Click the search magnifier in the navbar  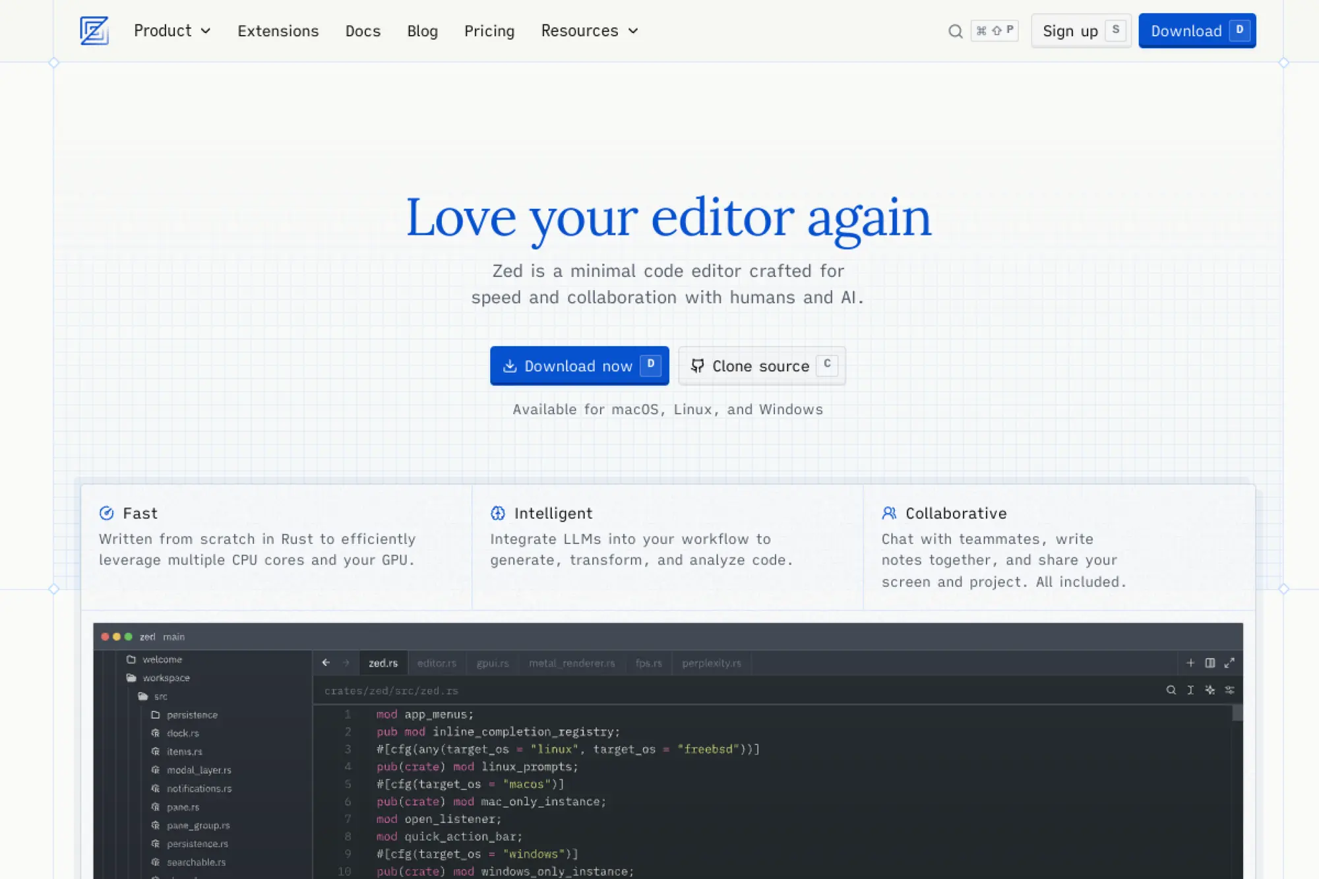(955, 31)
